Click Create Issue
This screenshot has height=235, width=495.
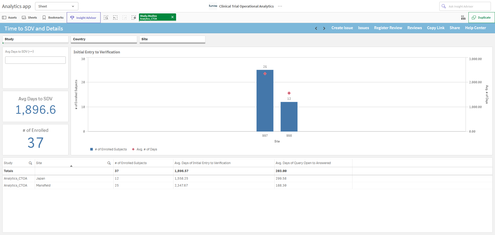click(342, 28)
